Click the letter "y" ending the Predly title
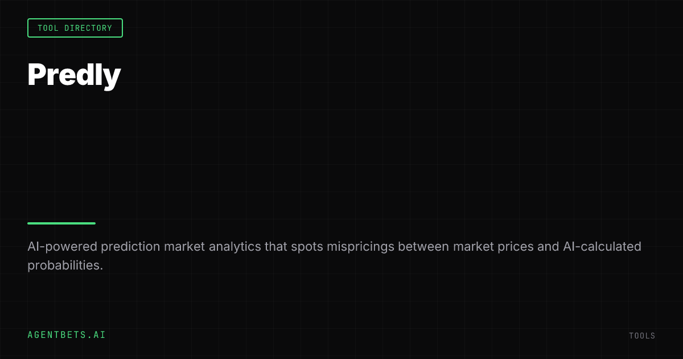Screen dimensions: 683x359 click(x=113, y=77)
